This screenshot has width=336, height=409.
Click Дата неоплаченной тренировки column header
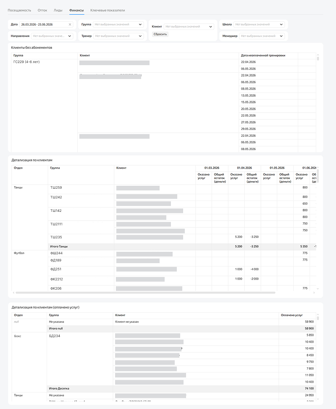pyautogui.click(x=263, y=55)
